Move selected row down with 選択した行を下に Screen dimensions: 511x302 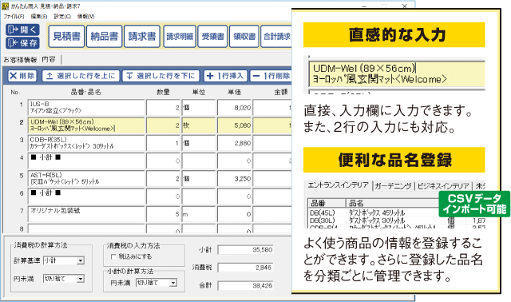[x=160, y=76]
